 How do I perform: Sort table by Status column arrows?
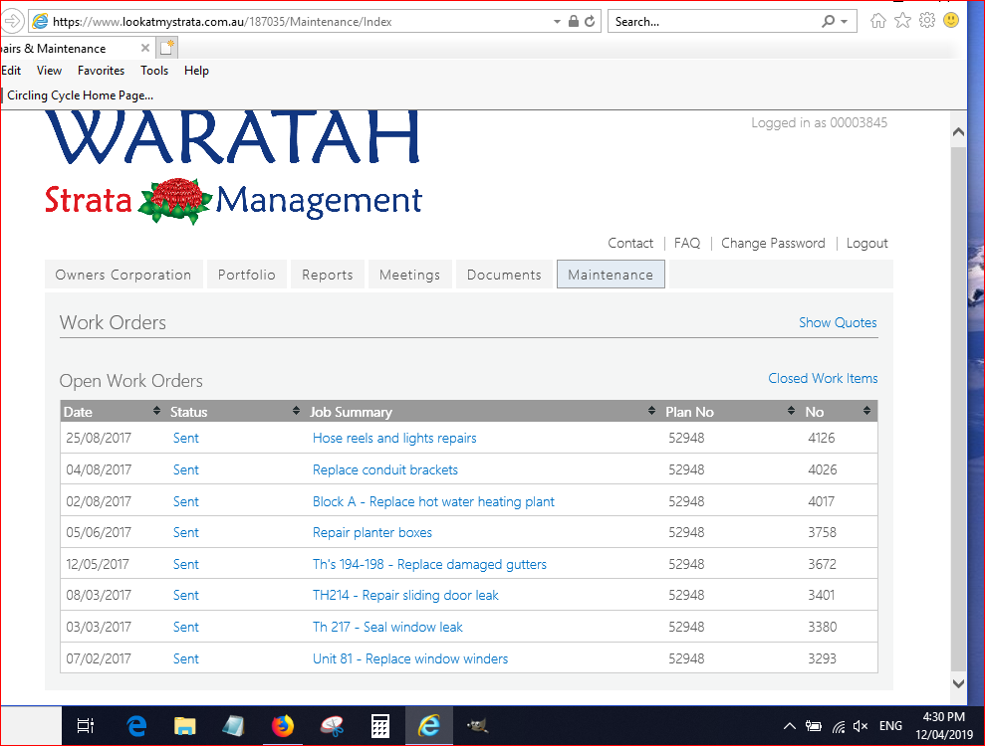(x=296, y=411)
